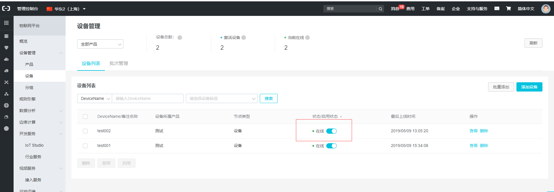Click the three-node cluster icon in left rail

point(6,94)
